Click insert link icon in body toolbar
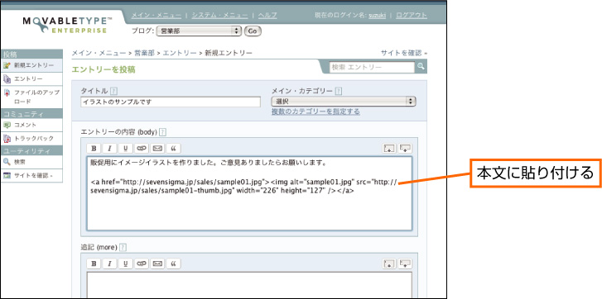The height and width of the screenshot is (299, 602). click(142, 149)
